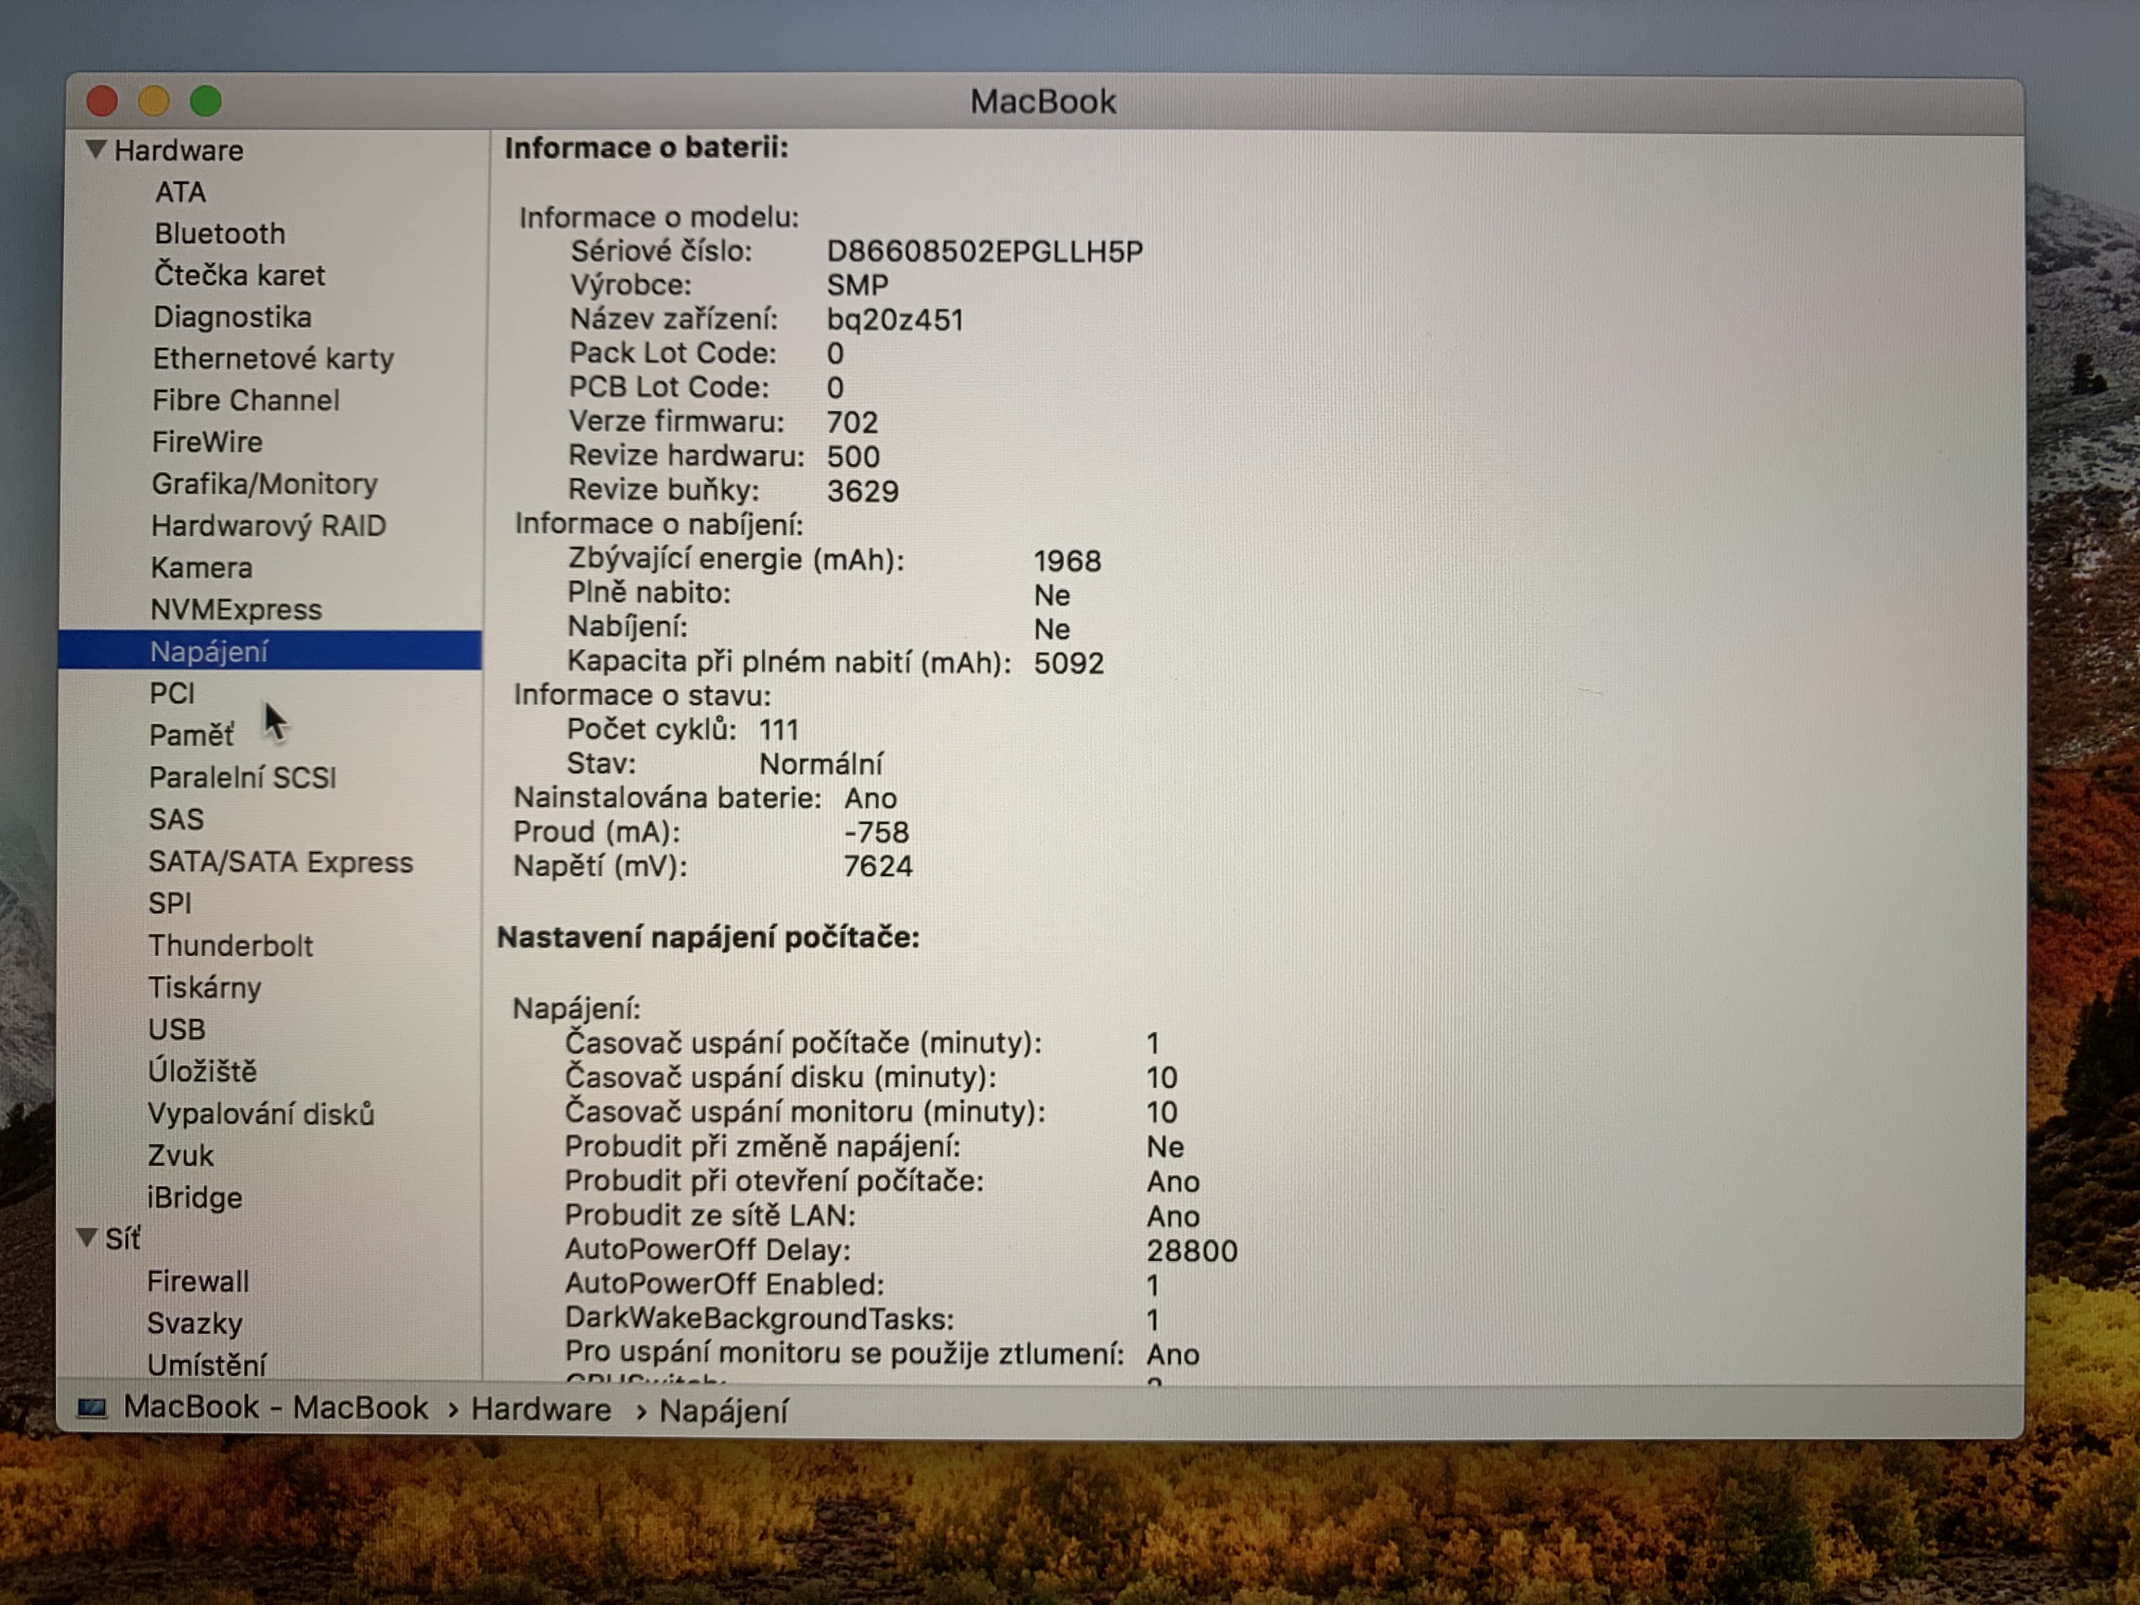
Task: Collapse the Síť section triangle
Action: coord(86,1237)
